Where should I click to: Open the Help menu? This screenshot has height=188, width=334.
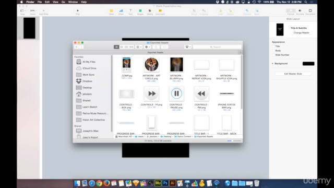(x=83, y=2)
